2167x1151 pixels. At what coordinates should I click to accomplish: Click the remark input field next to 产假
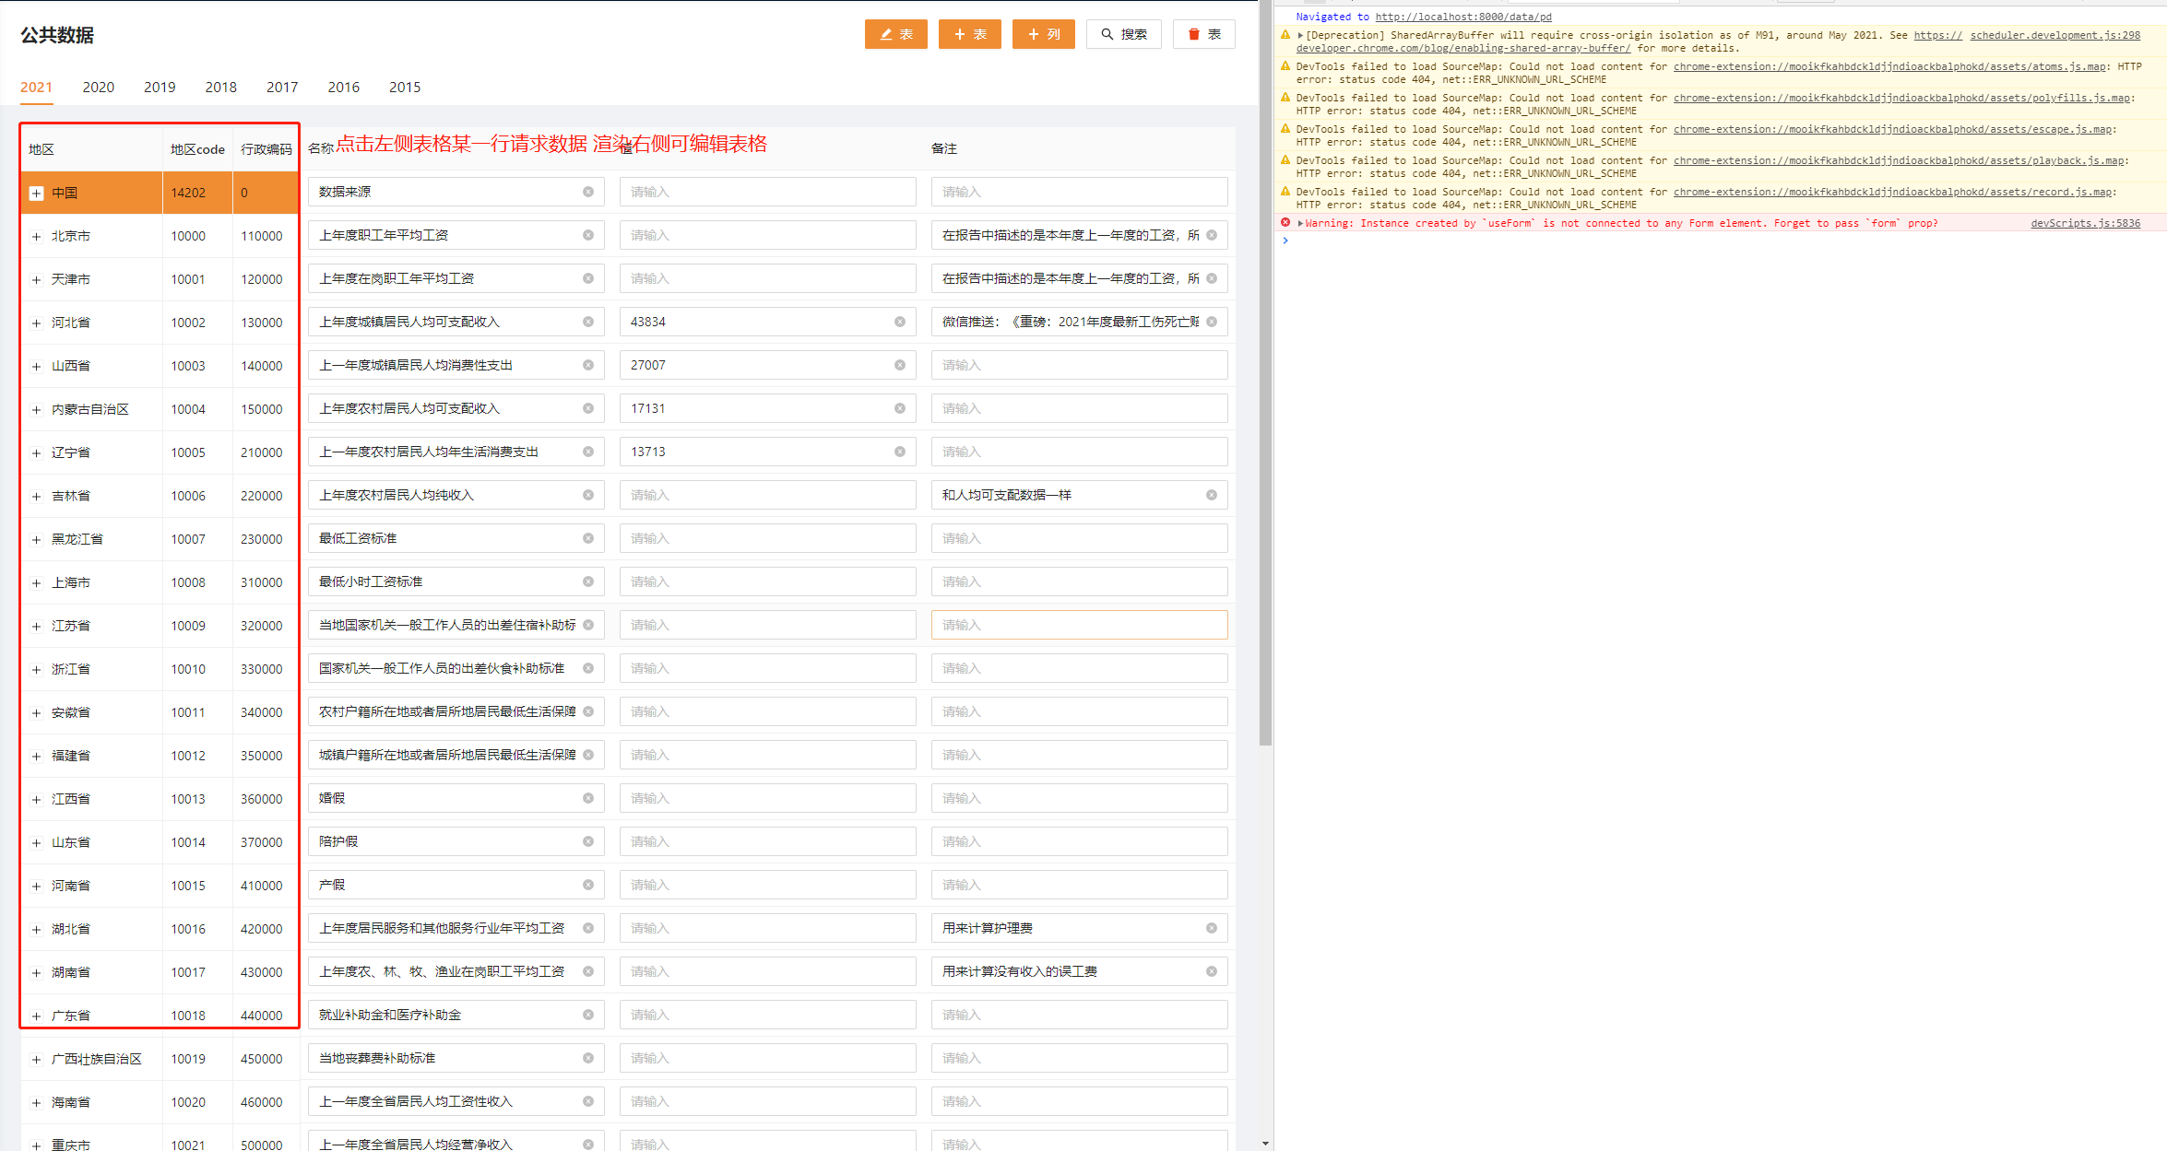(1079, 884)
